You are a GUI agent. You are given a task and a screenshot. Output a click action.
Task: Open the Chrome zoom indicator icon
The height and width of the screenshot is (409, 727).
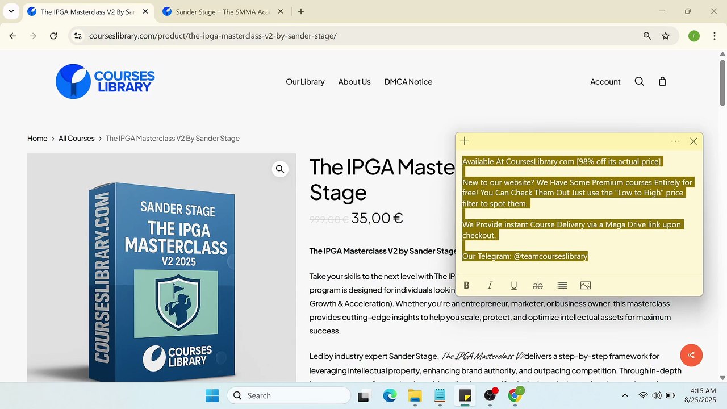(x=647, y=36)
